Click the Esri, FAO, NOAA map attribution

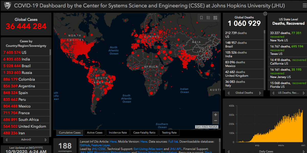(207, 127)
